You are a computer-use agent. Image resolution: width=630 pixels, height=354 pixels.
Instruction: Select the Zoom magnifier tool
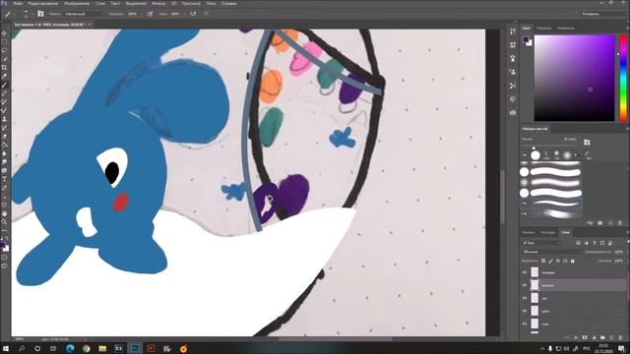[x=4, y=222]
